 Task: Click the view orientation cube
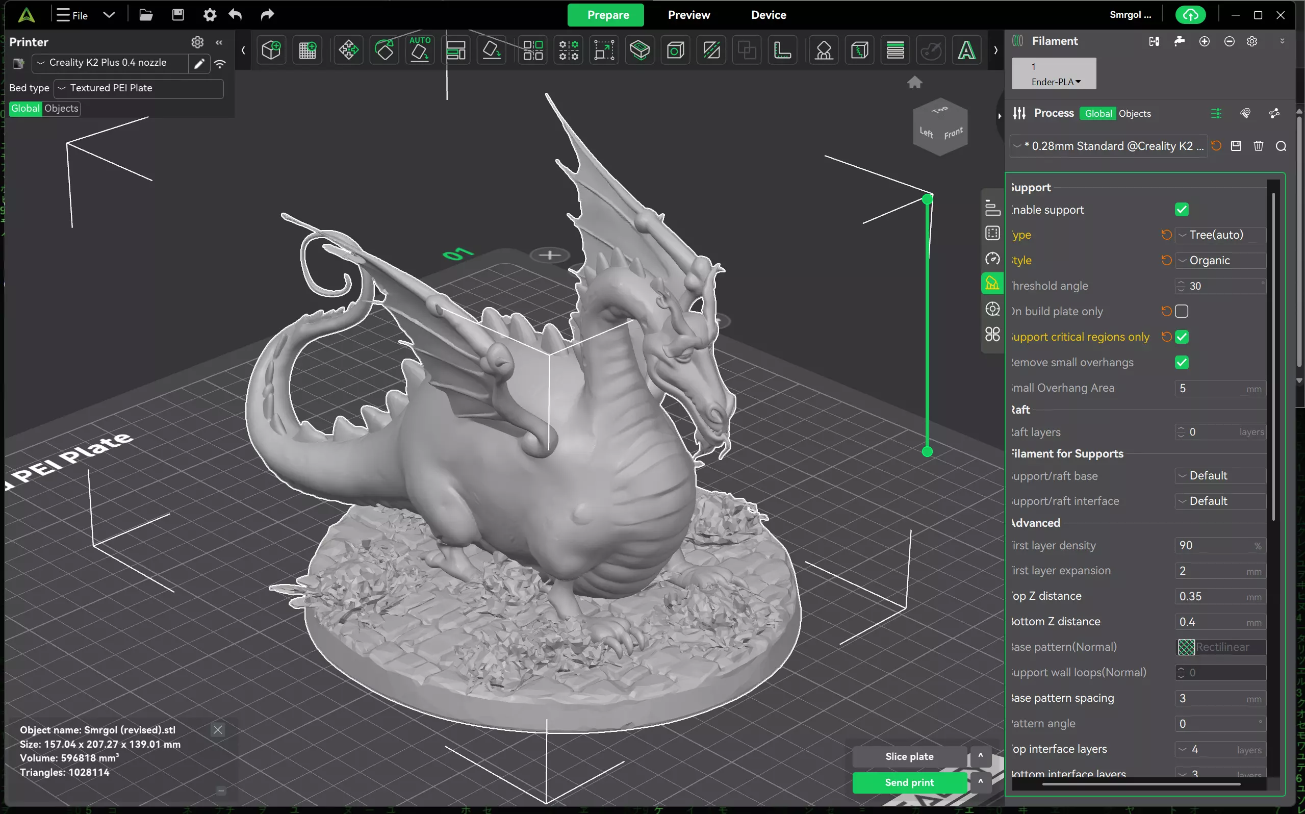tap(939, 127)
